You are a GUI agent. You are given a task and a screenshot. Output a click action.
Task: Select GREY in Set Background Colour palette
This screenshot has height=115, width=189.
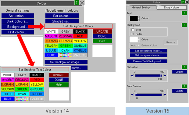point(66,32)
